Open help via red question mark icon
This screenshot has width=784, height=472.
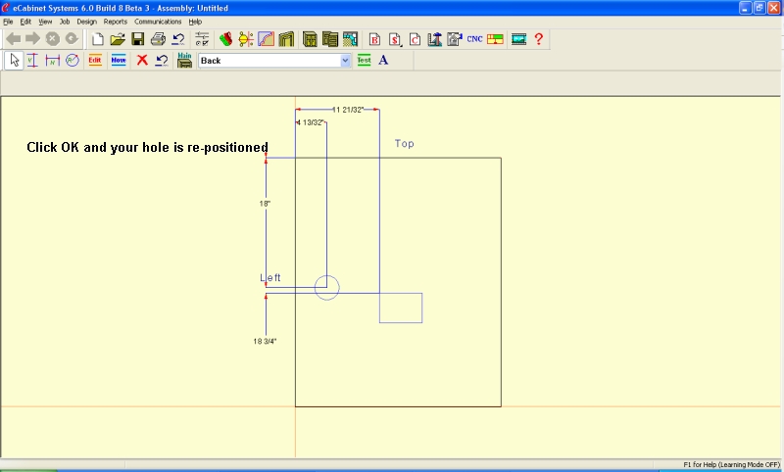tap(538, 39)
